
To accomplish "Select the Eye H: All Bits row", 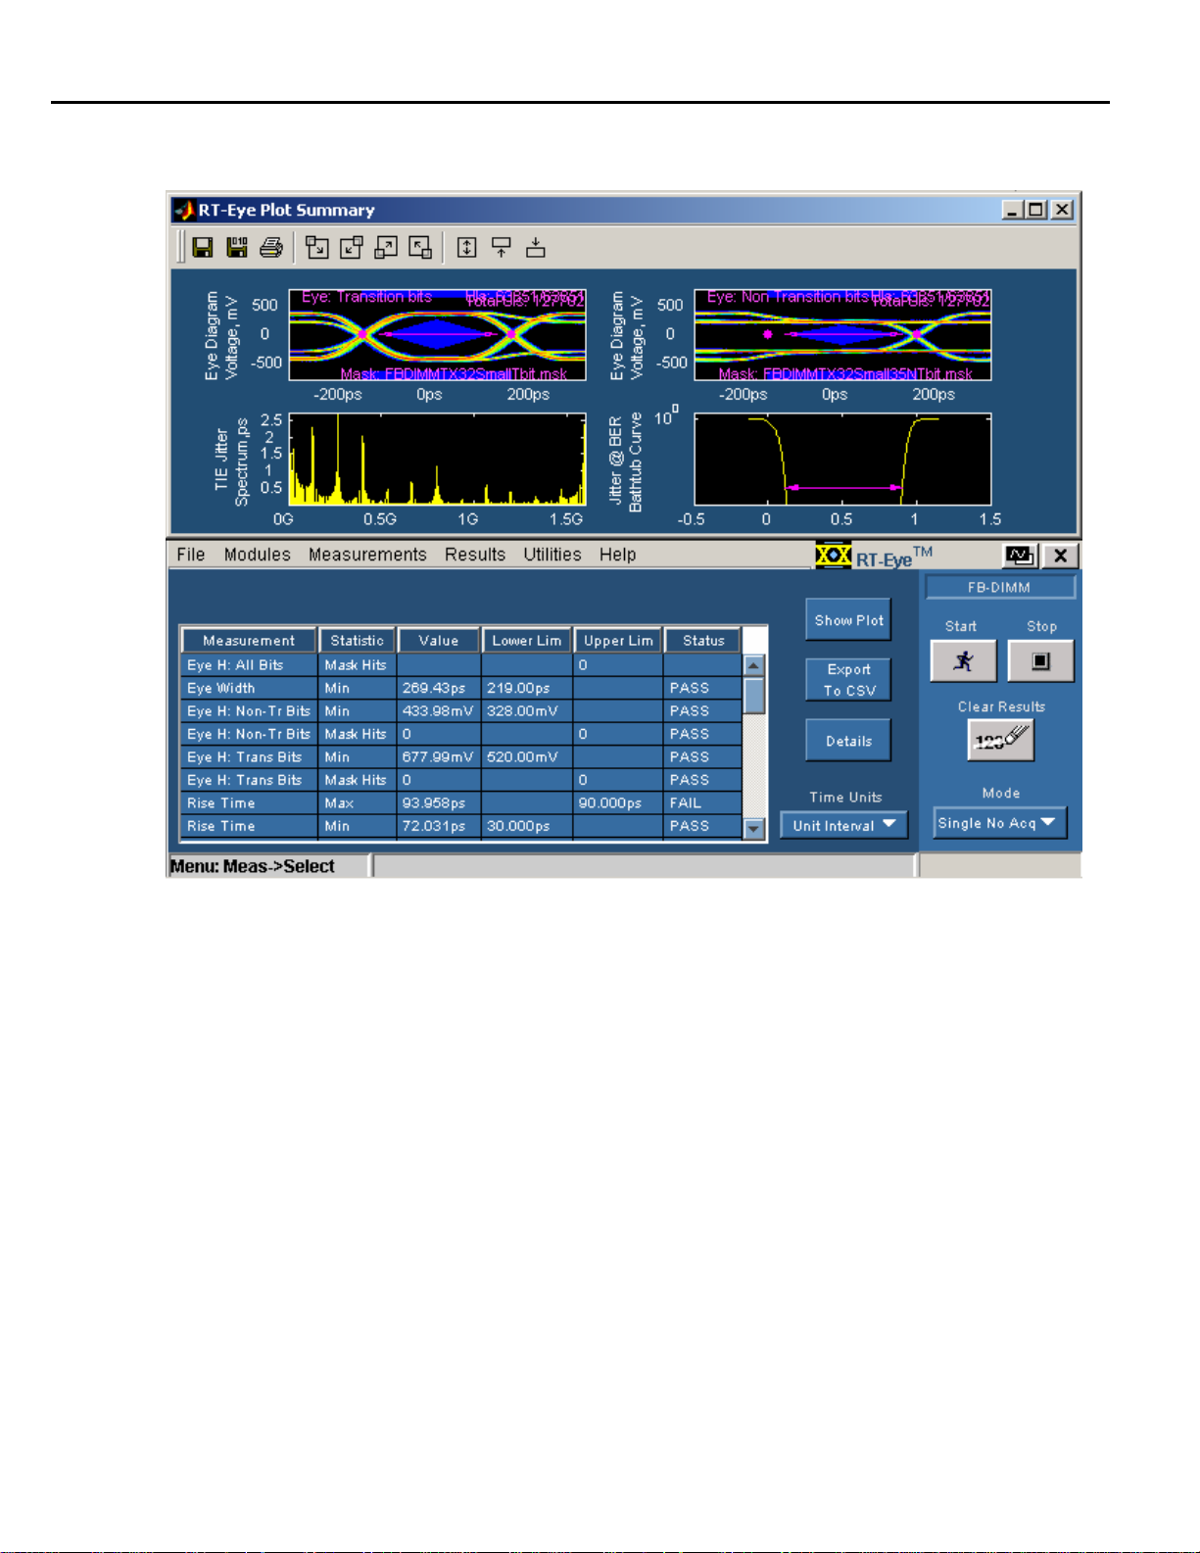I will [x=461, y=665].
